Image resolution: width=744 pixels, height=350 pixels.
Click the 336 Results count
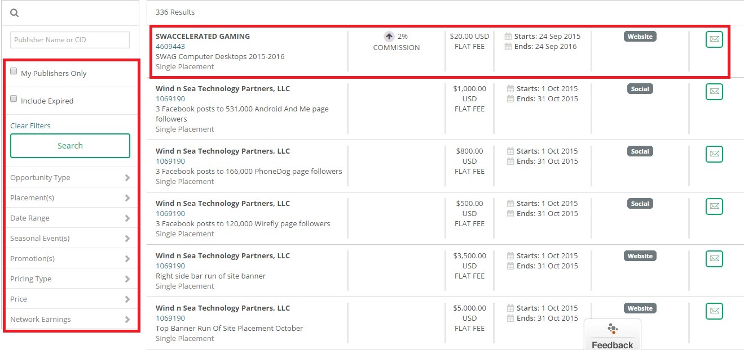point(175,12)
